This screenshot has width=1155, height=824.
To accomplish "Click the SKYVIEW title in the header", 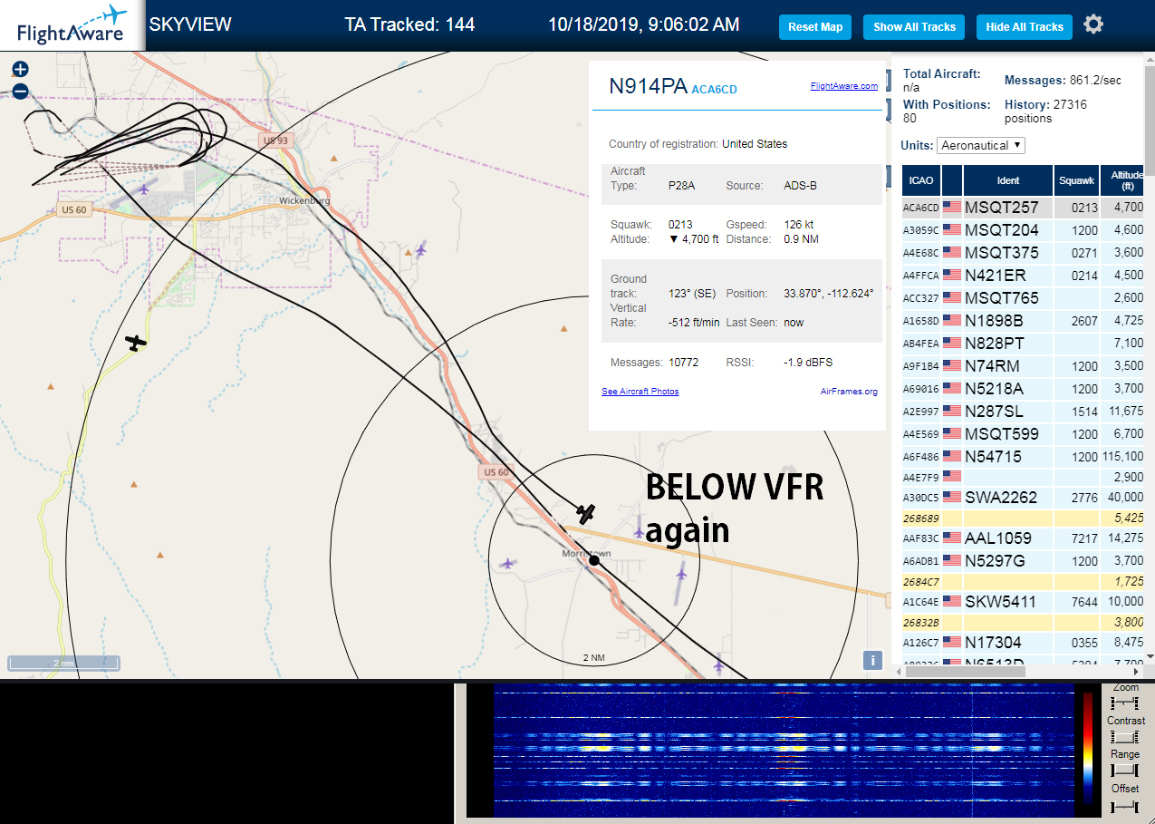I will tap(190, 24).
